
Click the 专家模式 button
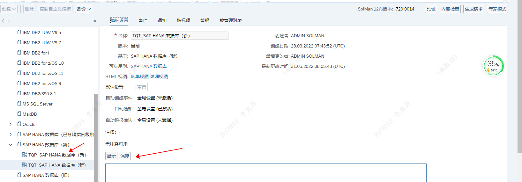coord(497,9)
